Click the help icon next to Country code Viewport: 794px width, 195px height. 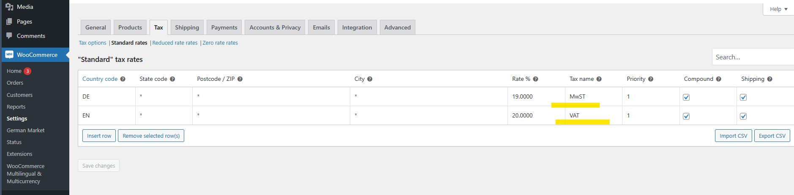coord(123,79)
